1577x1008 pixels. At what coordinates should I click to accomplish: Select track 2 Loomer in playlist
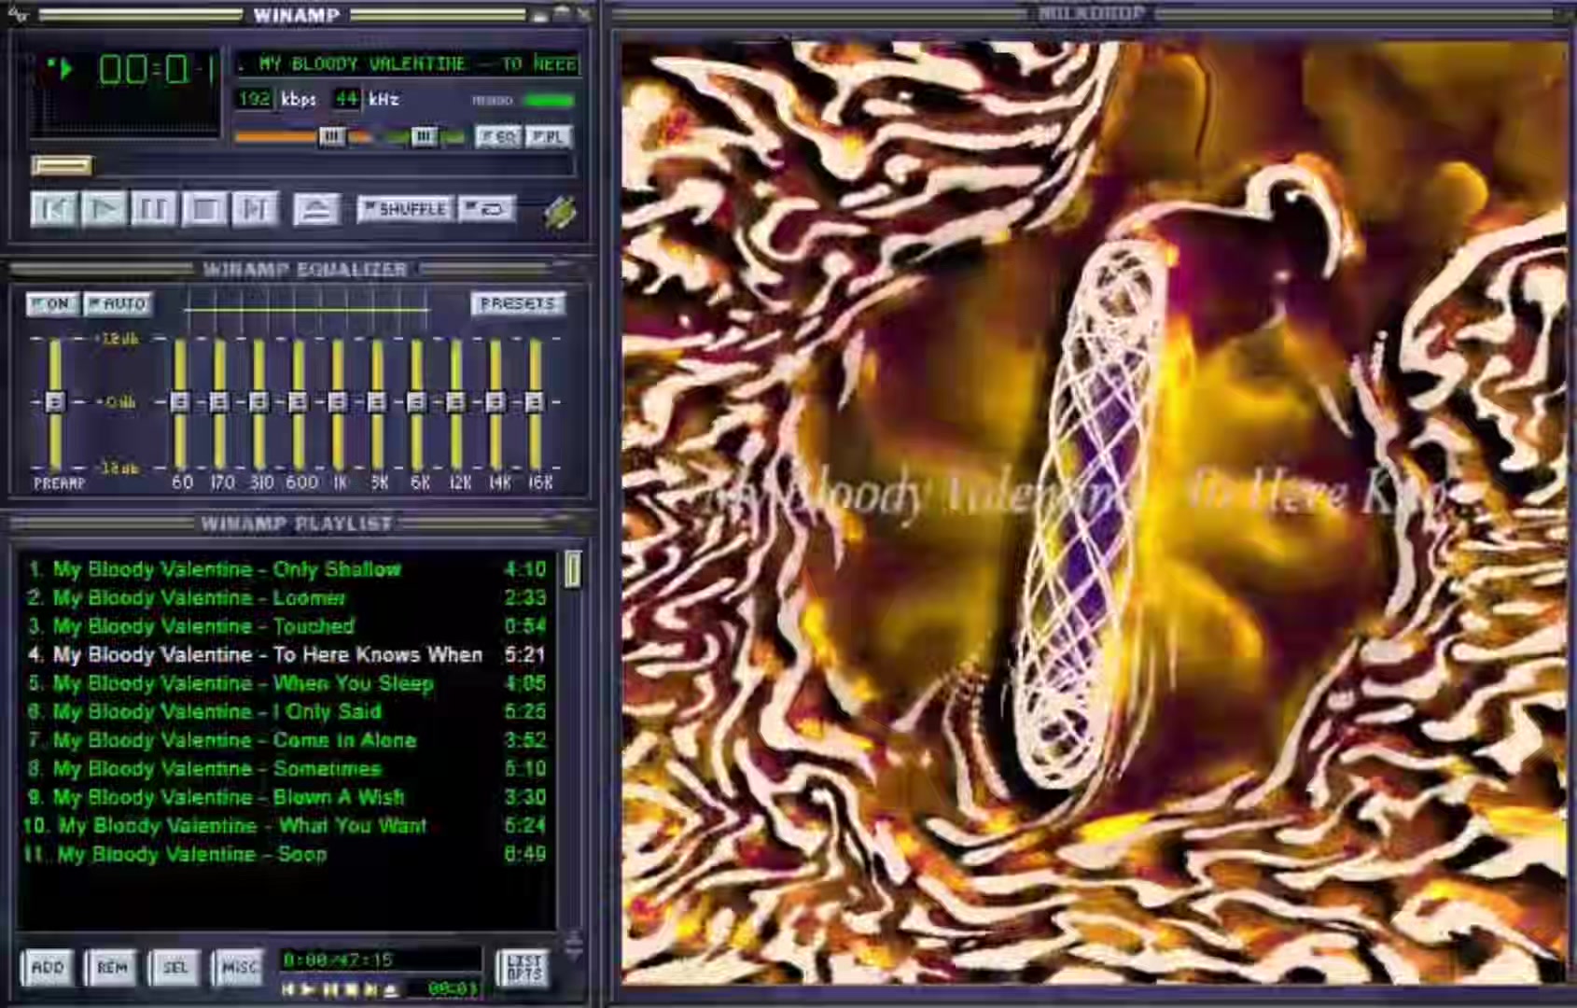point(286,597)
